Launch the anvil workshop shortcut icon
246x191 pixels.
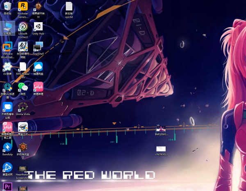(23, 127)
